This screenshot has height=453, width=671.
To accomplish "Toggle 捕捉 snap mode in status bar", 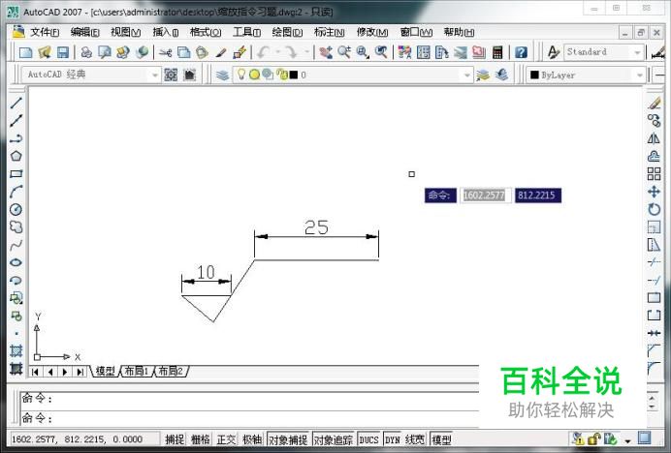I will [175, 439].
